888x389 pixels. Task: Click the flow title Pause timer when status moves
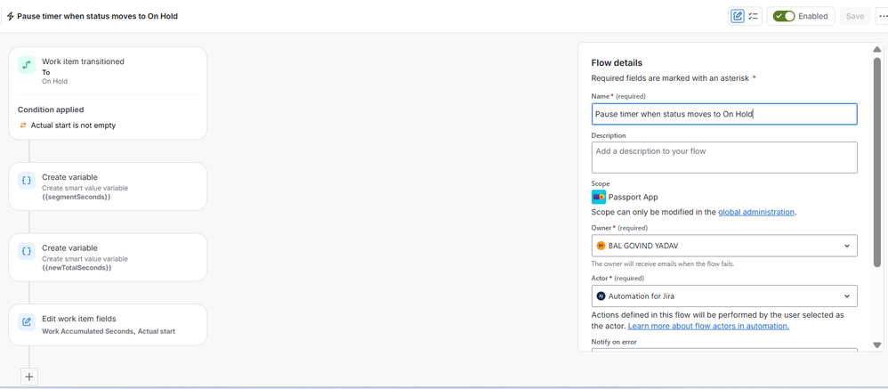[97, 16]
